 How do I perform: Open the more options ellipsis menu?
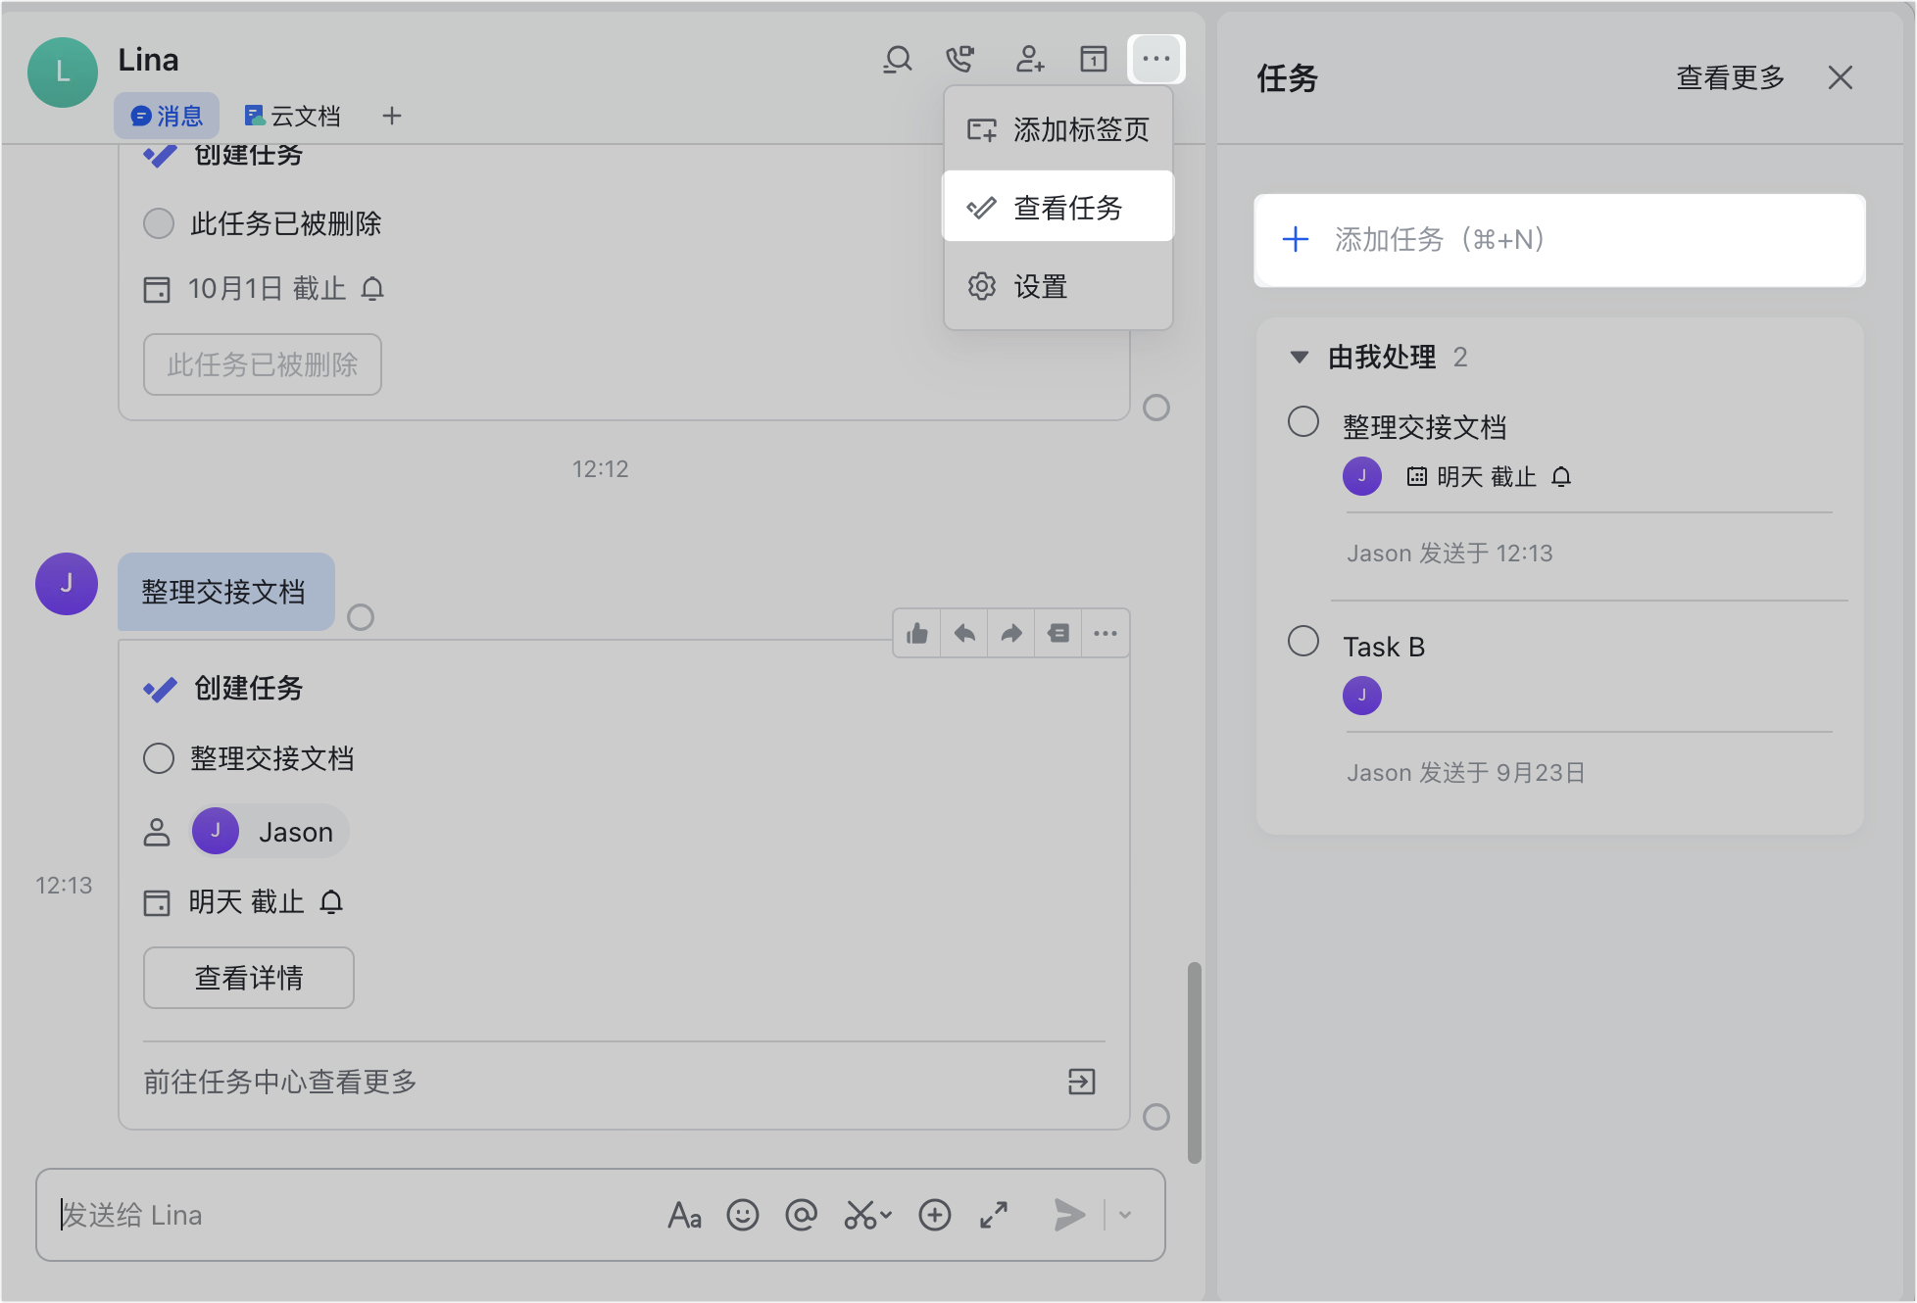click(x=1156, y=59)
